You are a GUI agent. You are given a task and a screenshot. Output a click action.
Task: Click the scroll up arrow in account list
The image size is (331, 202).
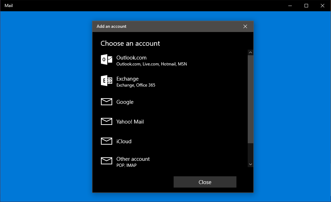[x=250, y=52]
